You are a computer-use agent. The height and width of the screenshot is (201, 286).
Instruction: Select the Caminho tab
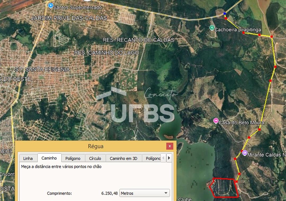(49, 158)
